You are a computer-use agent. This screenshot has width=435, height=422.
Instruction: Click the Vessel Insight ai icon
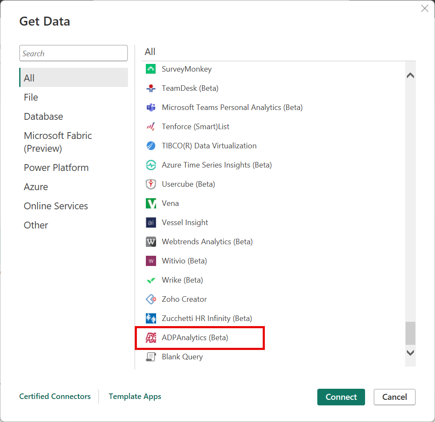[x=151, y=223]
